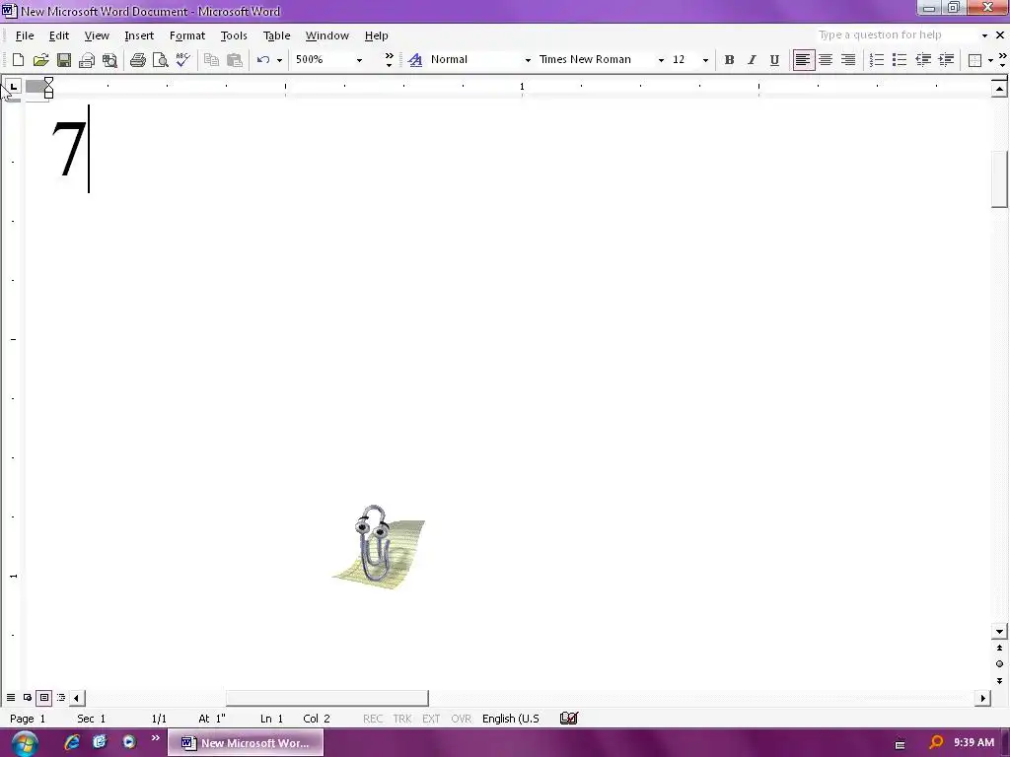Increase the paragraph indent
The height and width of the screenshot is (757, 1010).
pos(946,60)
